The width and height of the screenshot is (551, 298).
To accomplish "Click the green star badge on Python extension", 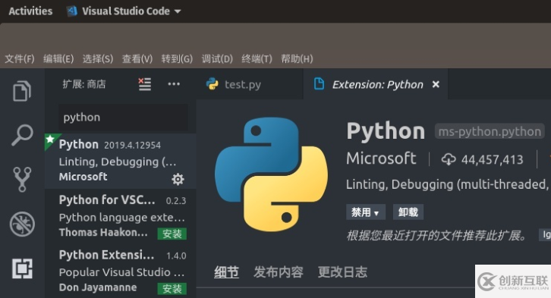I will tap(50, 140).
